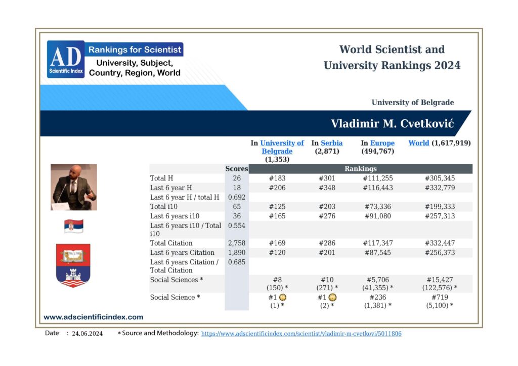518x366 pixels.
Task: Click the #120 ranking value
Action: (x=277, y=253)
